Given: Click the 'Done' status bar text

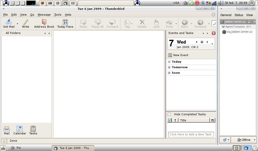Looking at the screenshot, I should point(13,141).
